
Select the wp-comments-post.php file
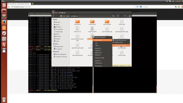(77, 37)
